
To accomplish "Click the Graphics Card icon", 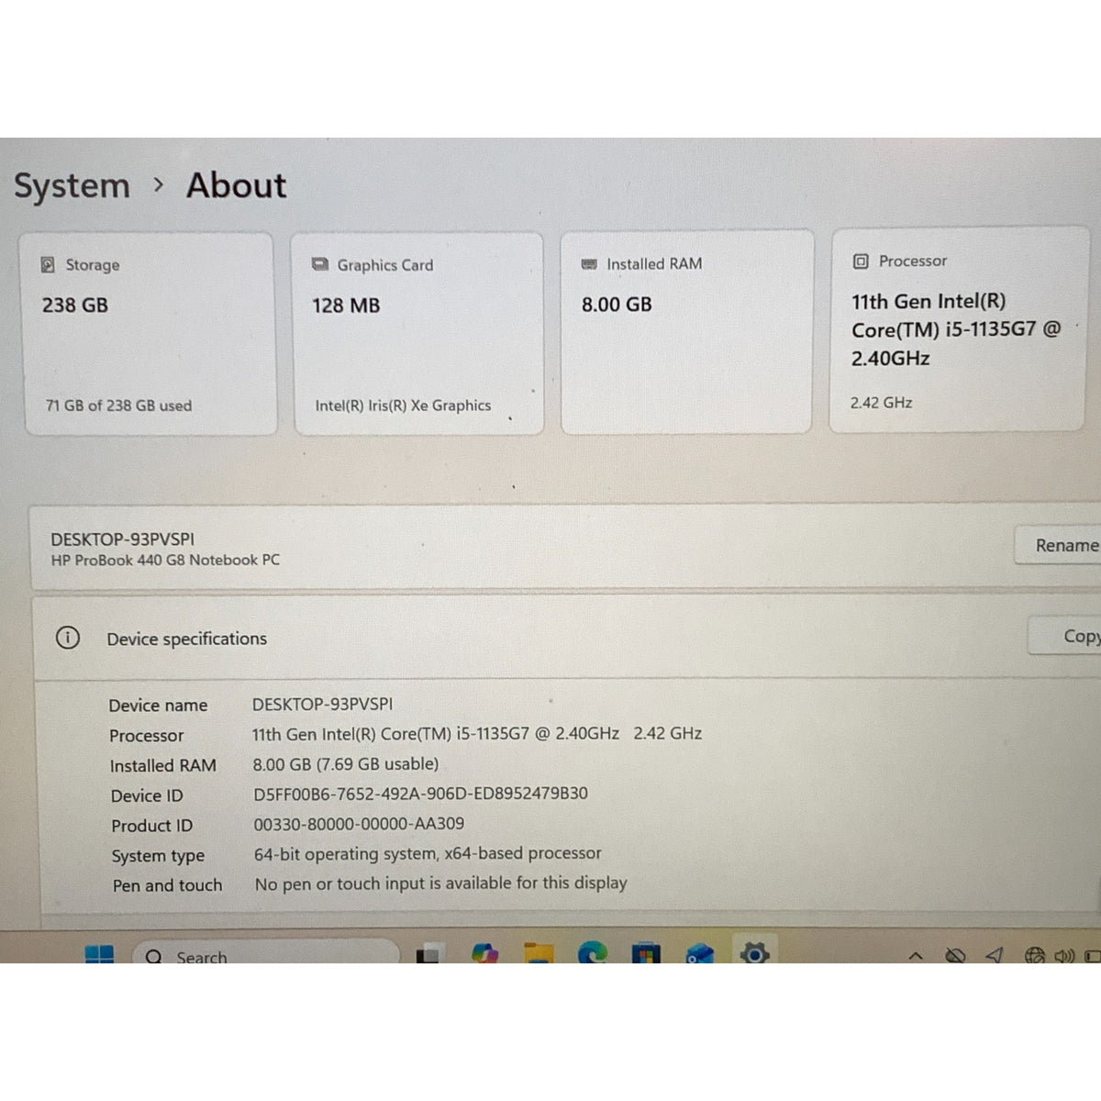I will 320,264.
